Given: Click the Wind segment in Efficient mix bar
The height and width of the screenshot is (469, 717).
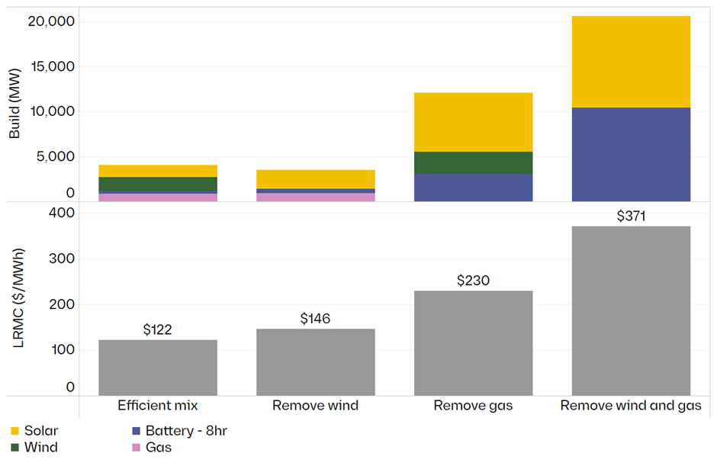Looking at the screenshot, I should (x=158, y=184).
